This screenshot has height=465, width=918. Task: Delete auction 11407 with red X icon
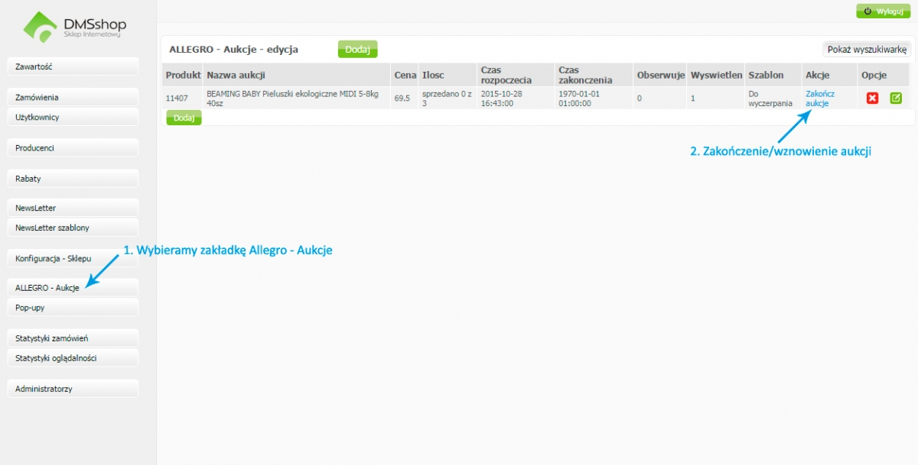[872, 98]
